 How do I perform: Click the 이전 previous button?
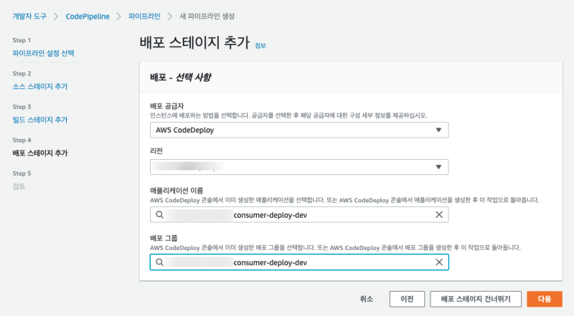407,299
